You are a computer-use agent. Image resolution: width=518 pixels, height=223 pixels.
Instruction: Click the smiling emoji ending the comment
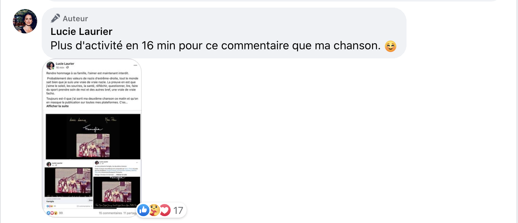click(390, 46)
